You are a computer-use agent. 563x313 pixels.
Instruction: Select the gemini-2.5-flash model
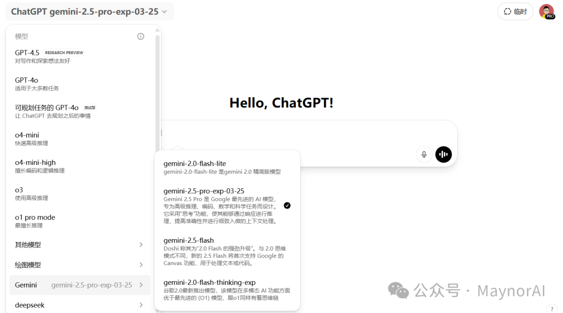point(227,252)
